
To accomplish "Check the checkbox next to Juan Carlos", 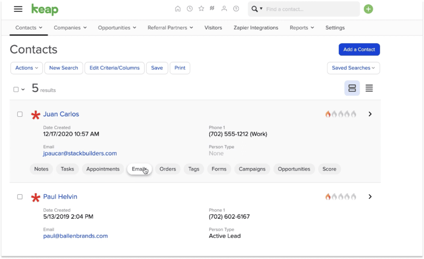I will 19,114.
